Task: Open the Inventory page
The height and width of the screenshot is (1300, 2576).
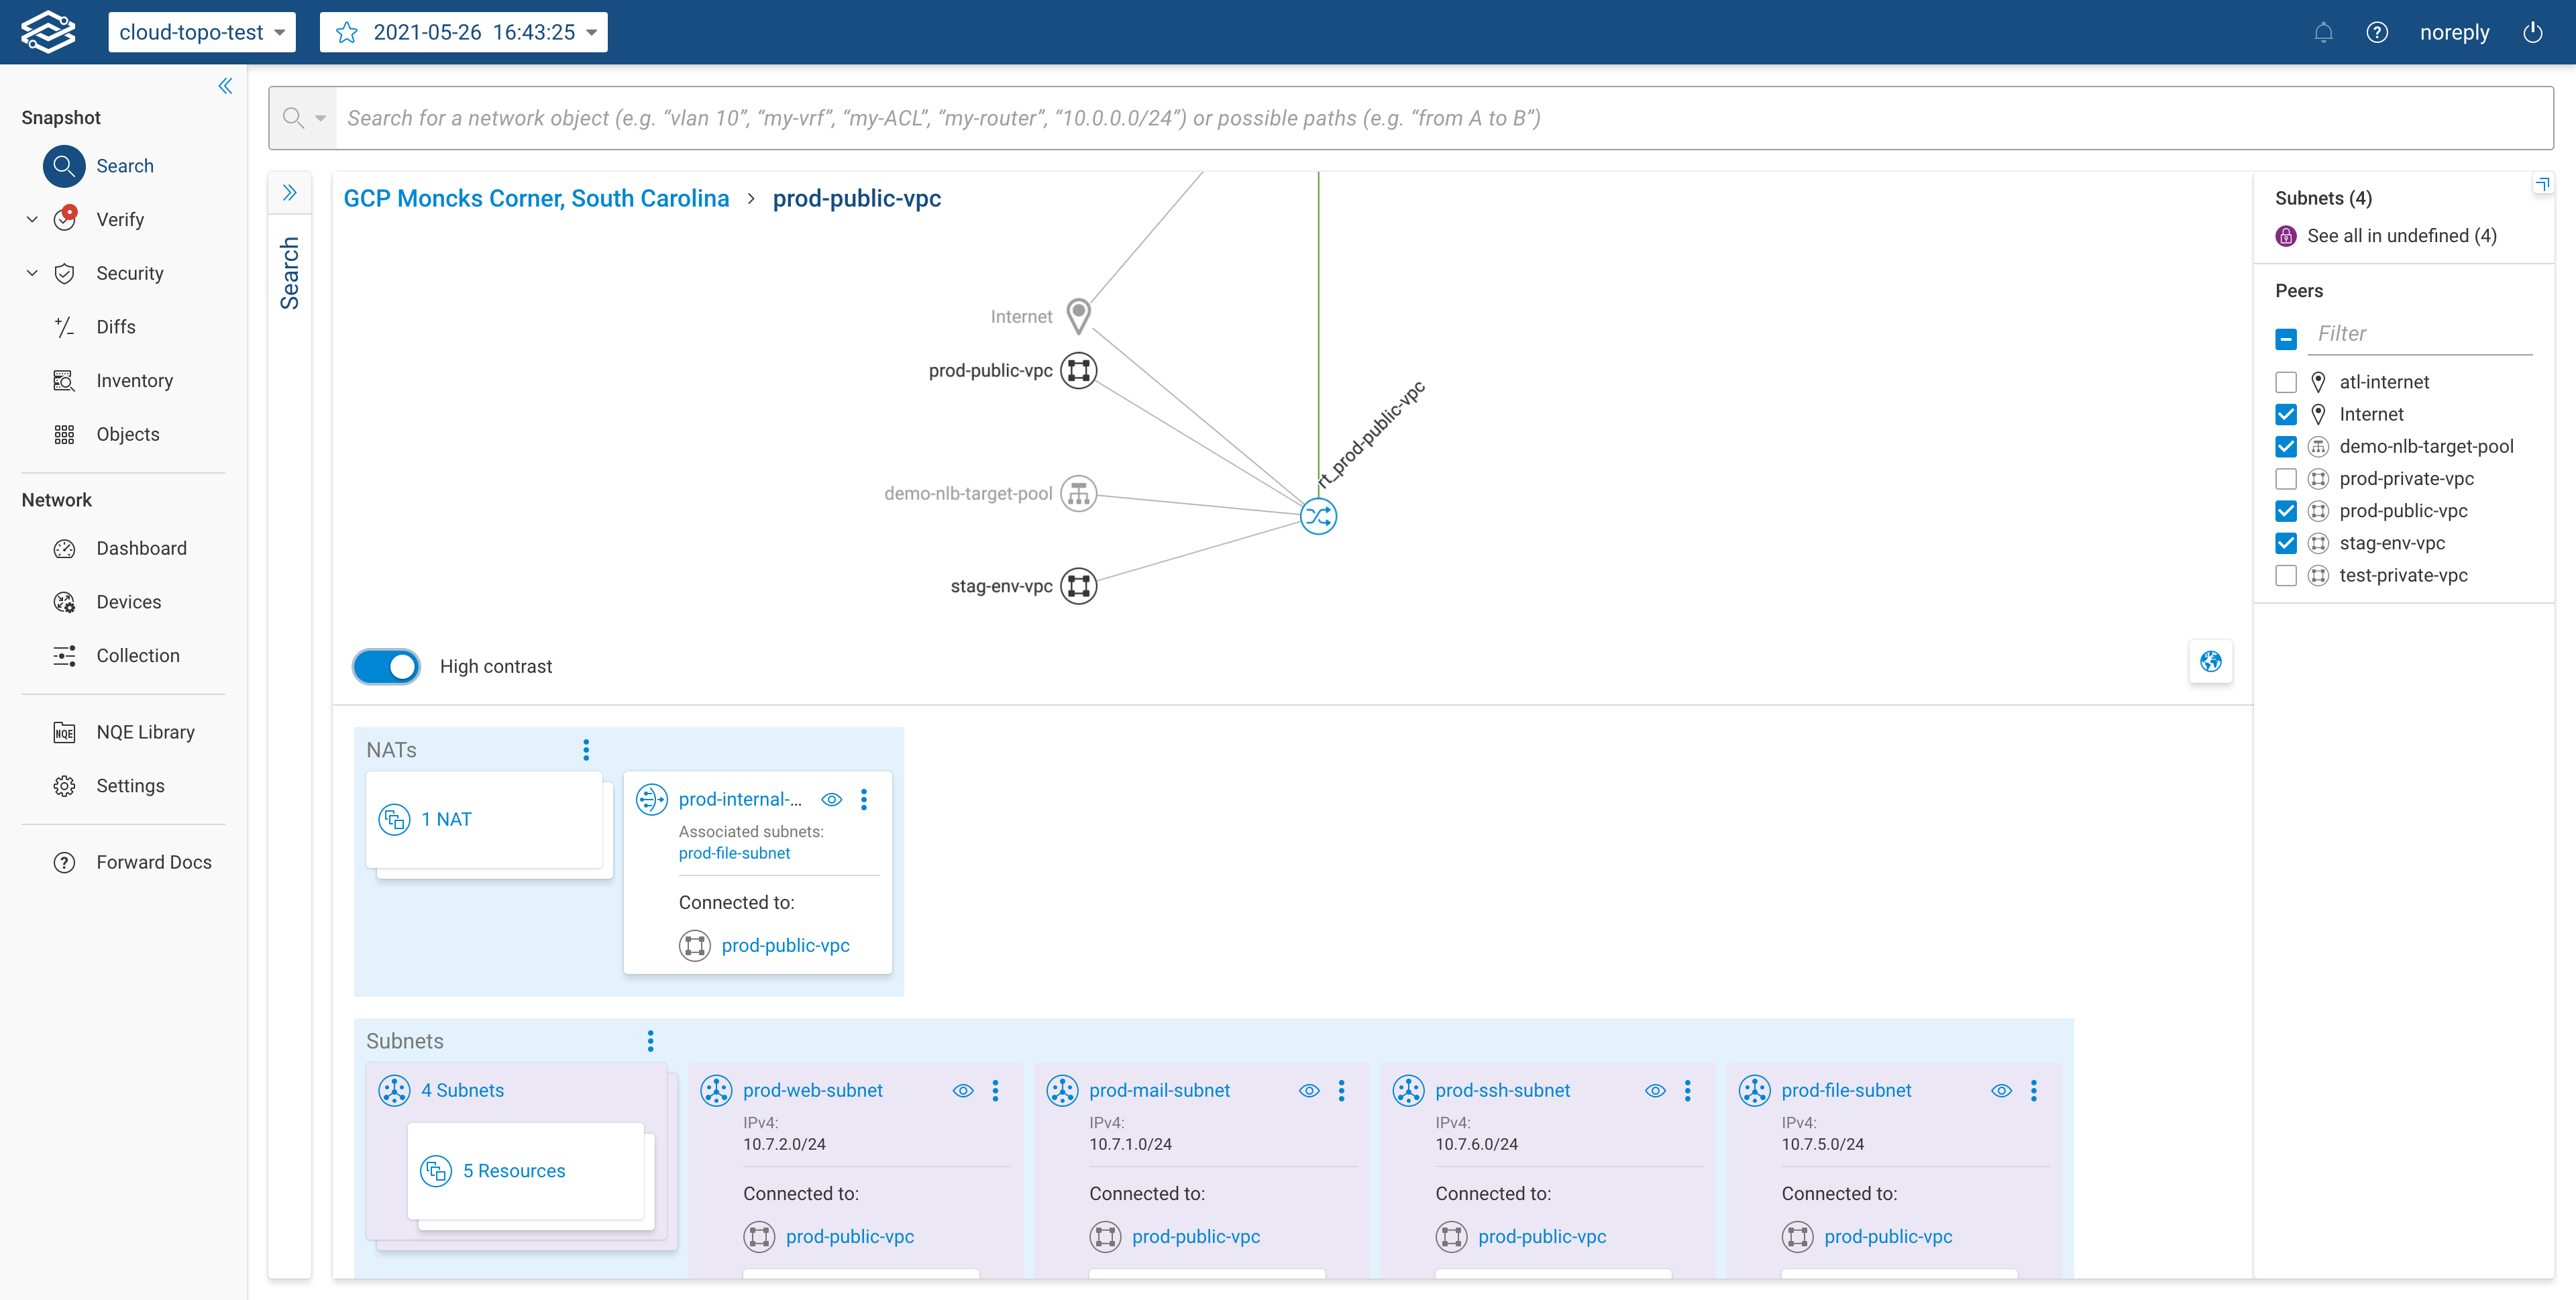Action: click(x=134, y=380)
